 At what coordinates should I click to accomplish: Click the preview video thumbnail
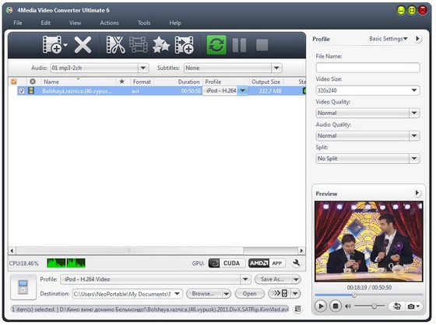tap(369, 241)
